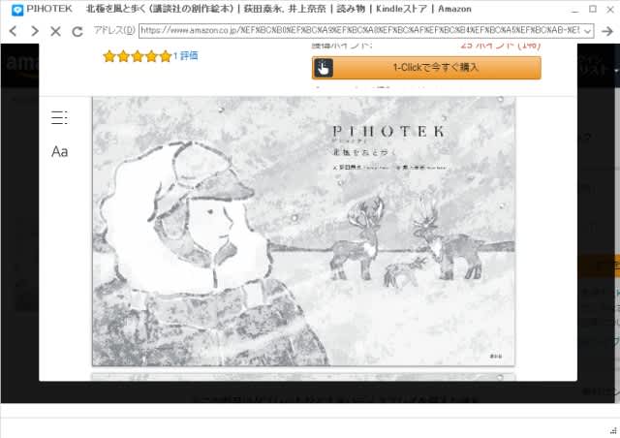Image resolution: width=620 pixels, height=438 pixels.
Task: Go back with the browser back arrow
Action: coord(13,31)
